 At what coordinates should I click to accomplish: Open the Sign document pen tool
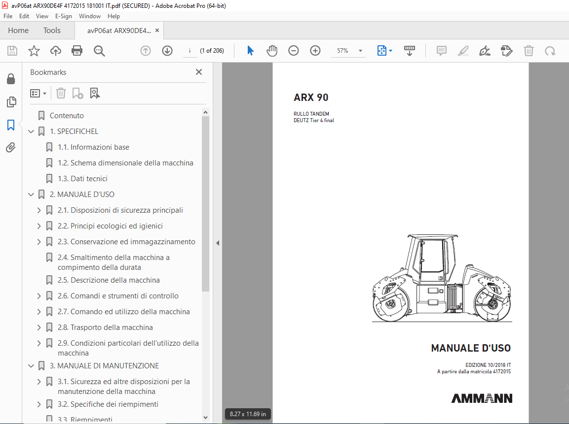click(x=485, y=51)
